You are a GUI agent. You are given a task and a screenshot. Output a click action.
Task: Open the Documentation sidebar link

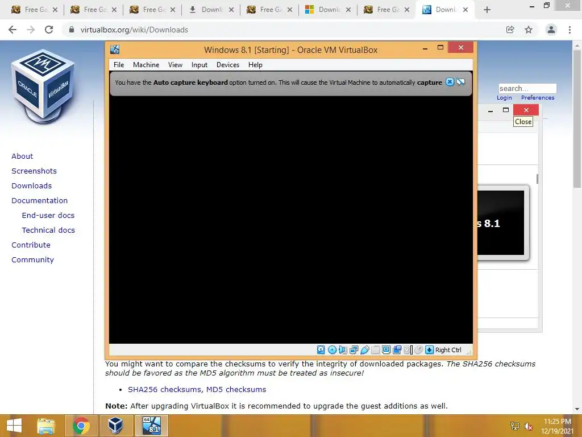click(x=39, y=201)
